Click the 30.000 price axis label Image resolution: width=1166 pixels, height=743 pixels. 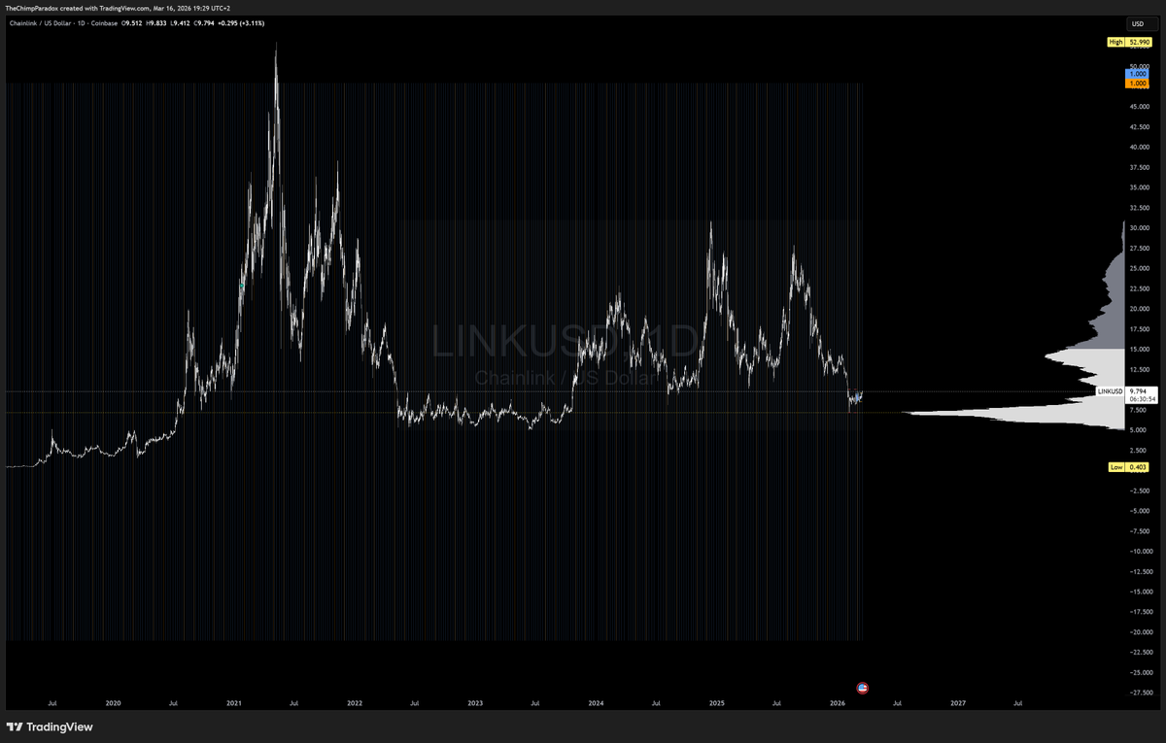(x=1138, y=228)
